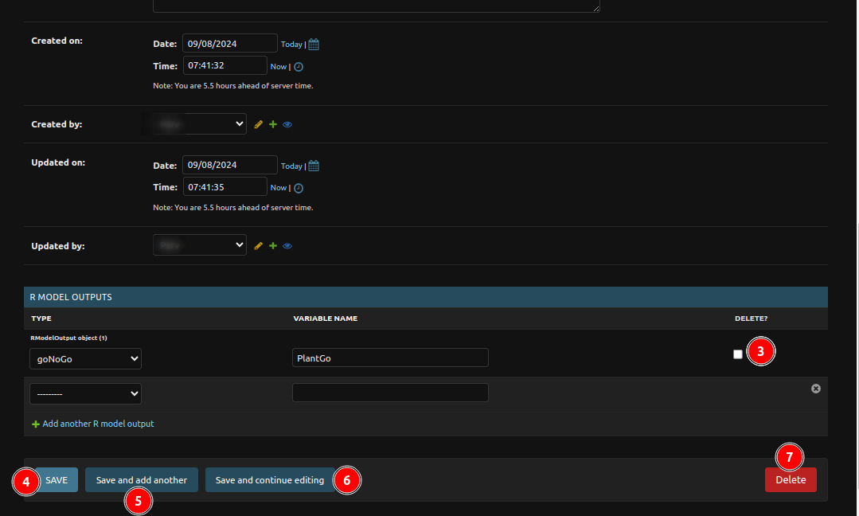Image resolution: width=859 pixels, height=516 pixels.
Task: Open calendar picker for Updated on date
Action: pos(314,166)
